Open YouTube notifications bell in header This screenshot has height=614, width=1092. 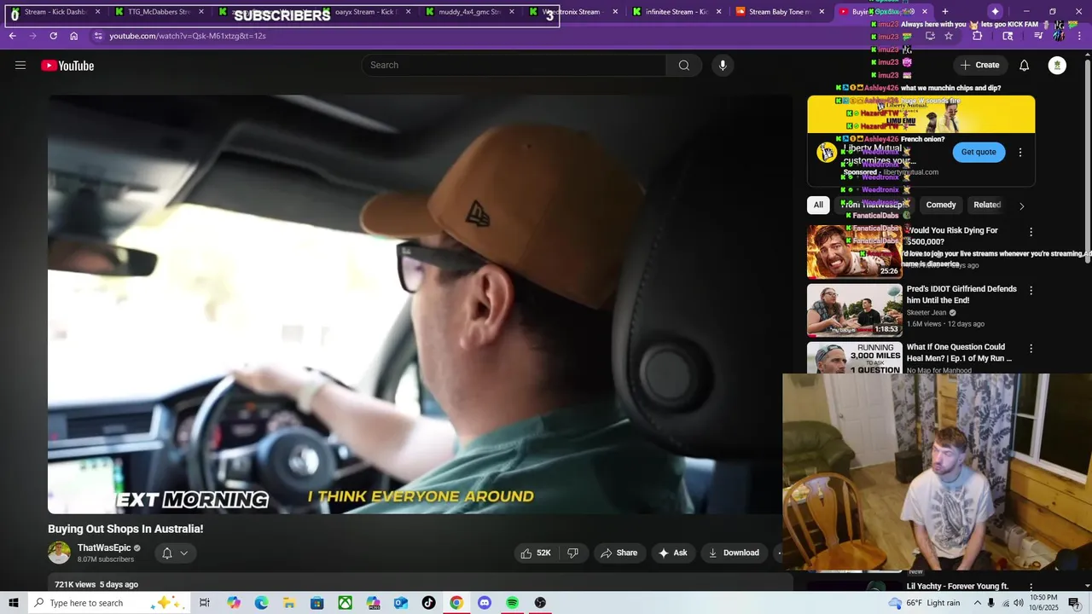tap(1024, 66)
